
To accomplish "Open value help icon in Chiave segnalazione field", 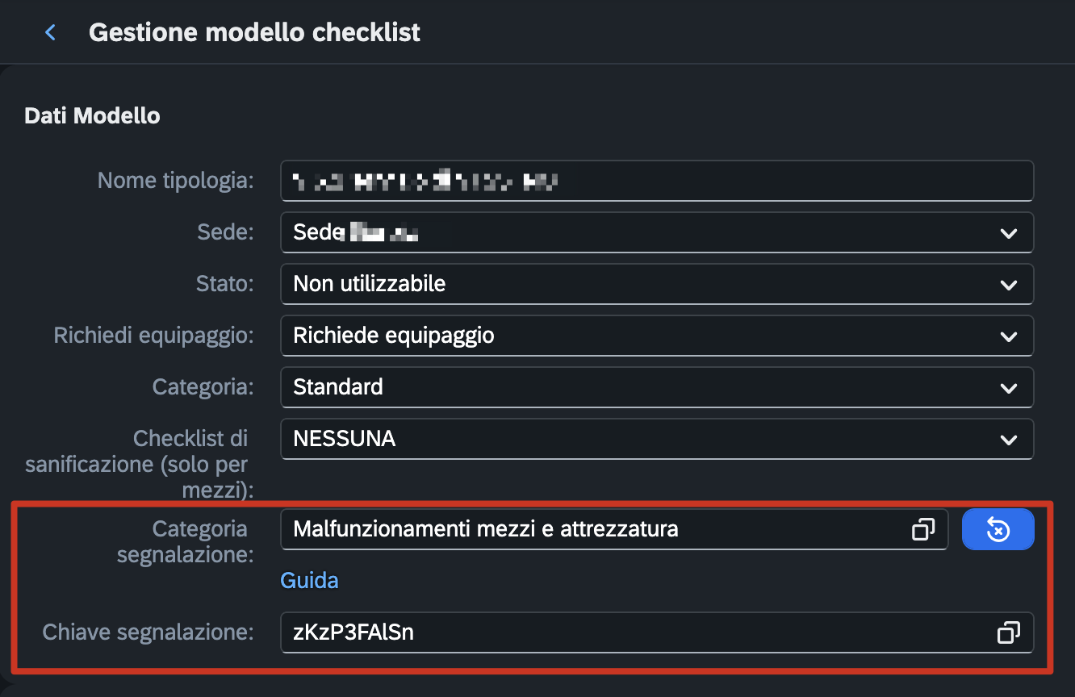I will click(x=1008, y=632).
